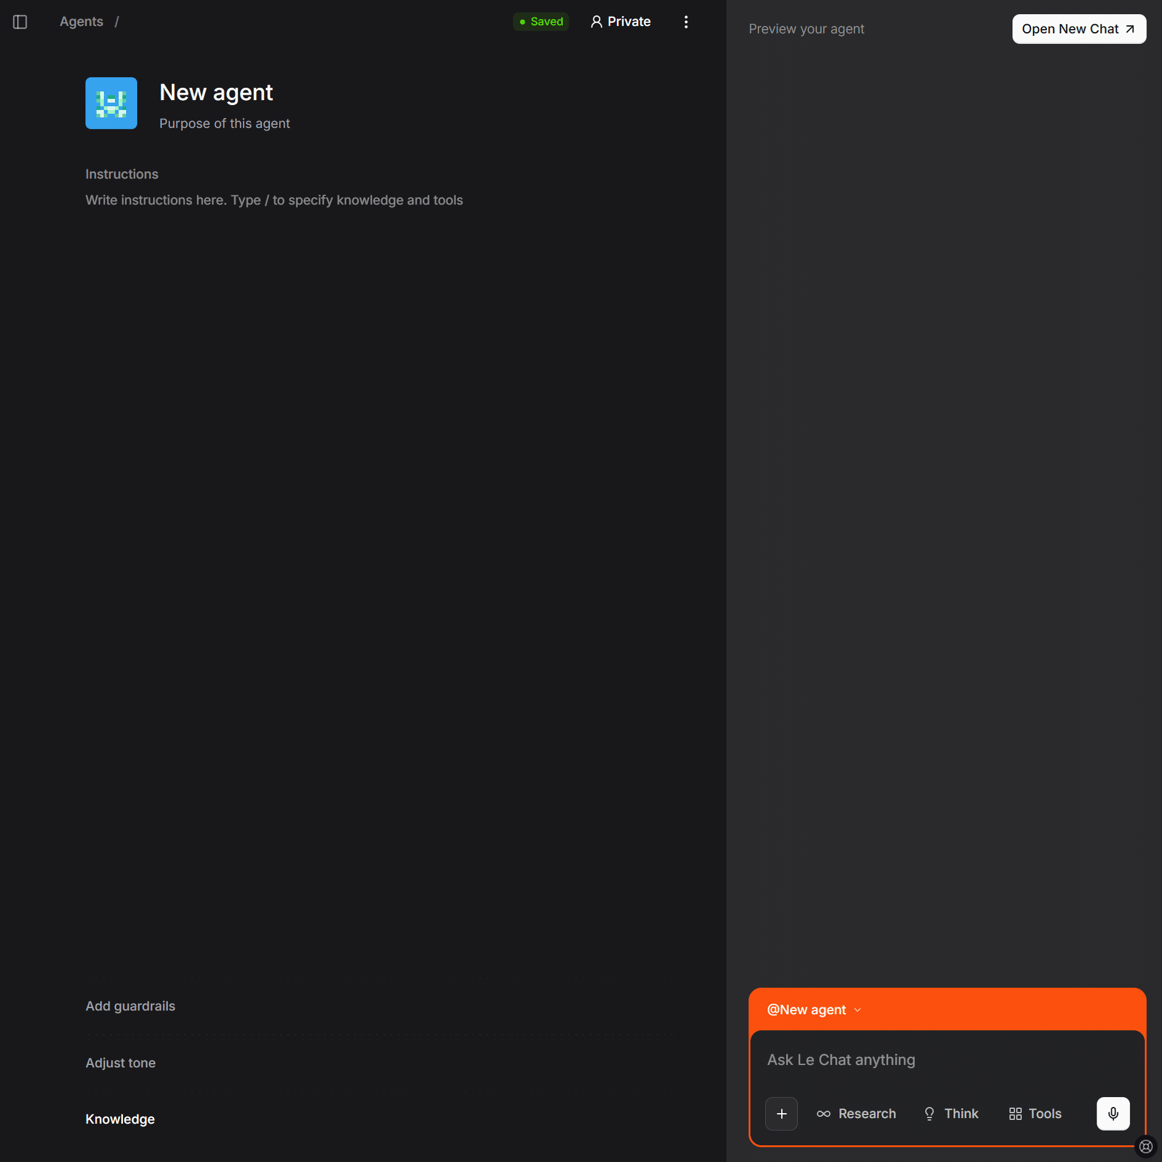Edit the New agent name field
This screenshot has height=1162, width=1162.
216,93
